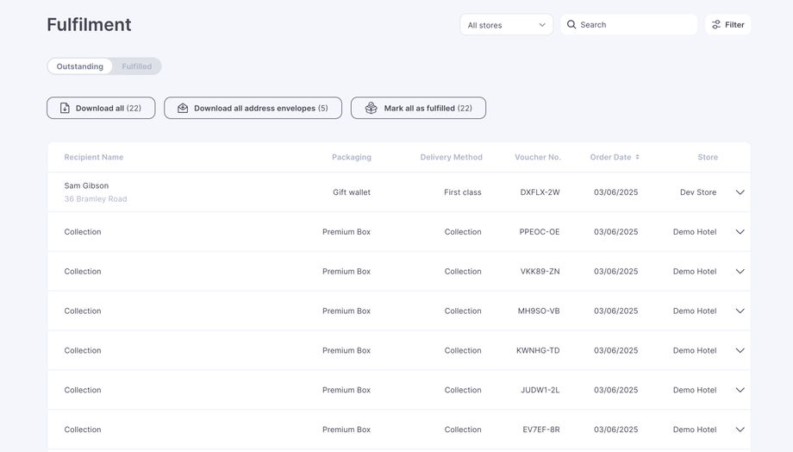Select the Outstanding tab

[80, 66]
